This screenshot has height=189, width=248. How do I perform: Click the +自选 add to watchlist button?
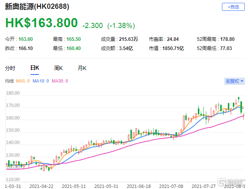click(x=233, y=7)
